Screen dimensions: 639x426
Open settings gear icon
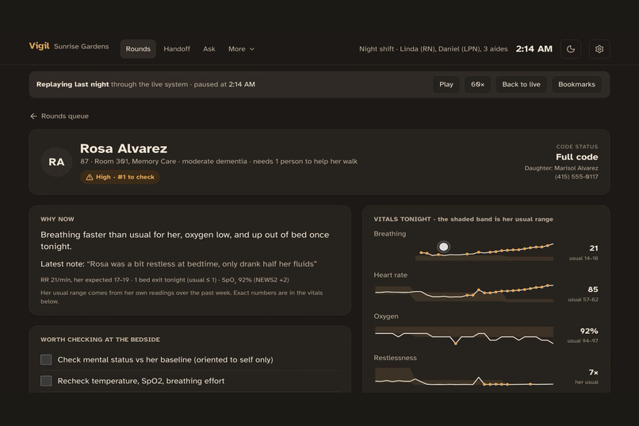(599, 49)
